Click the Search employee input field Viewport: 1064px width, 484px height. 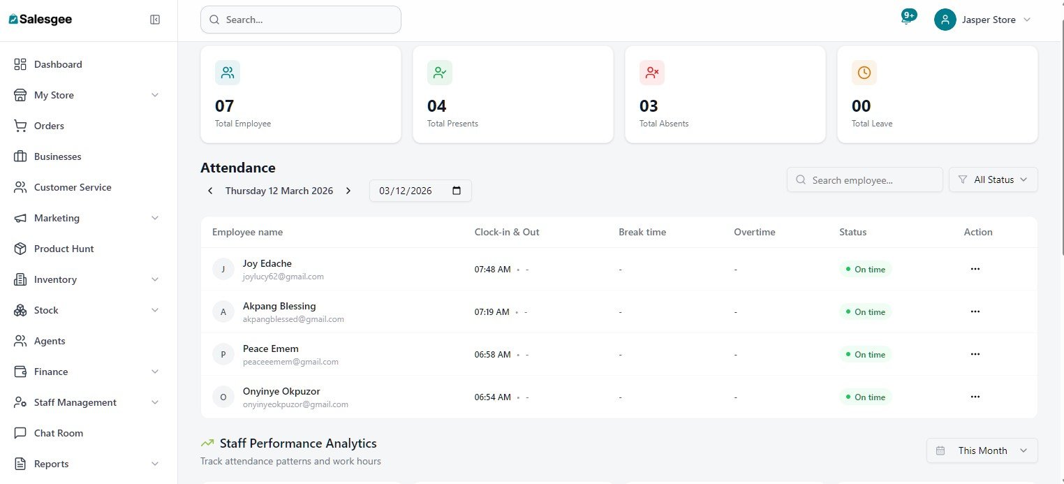(x=864, y=179)
